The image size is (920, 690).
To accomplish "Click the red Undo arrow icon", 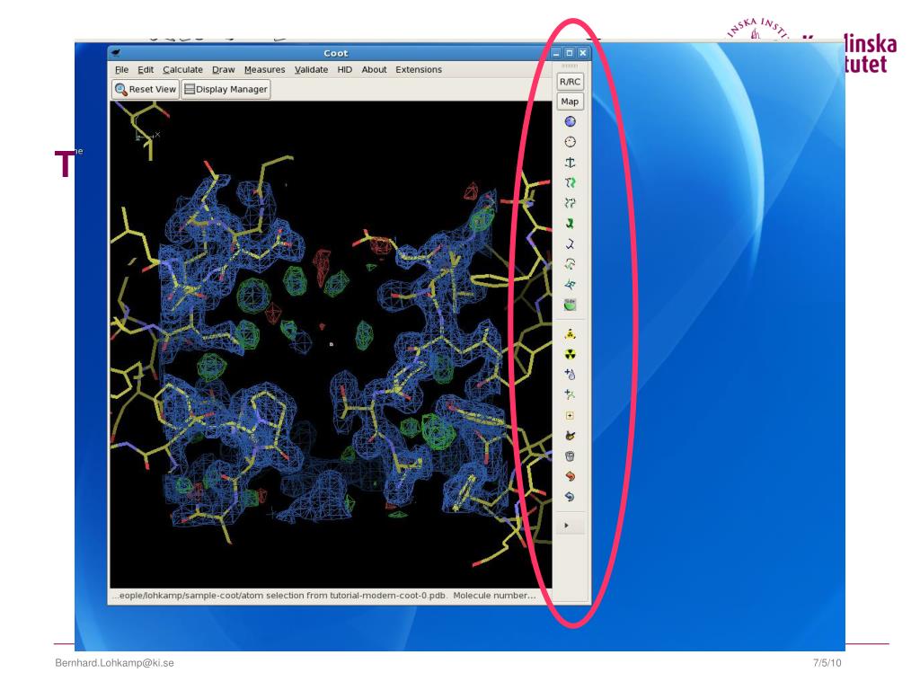I will 570,476.
